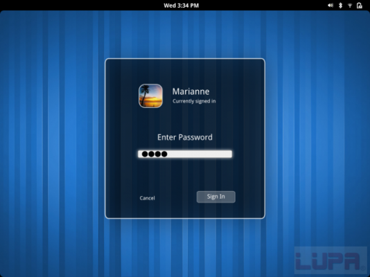Open the wireless network indicator

[350, 6]
